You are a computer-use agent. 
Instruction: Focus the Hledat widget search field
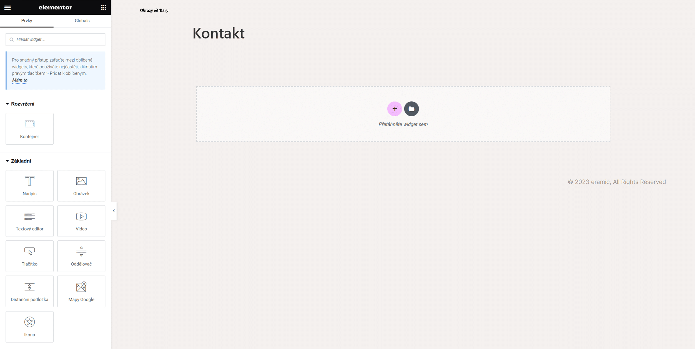56,39
